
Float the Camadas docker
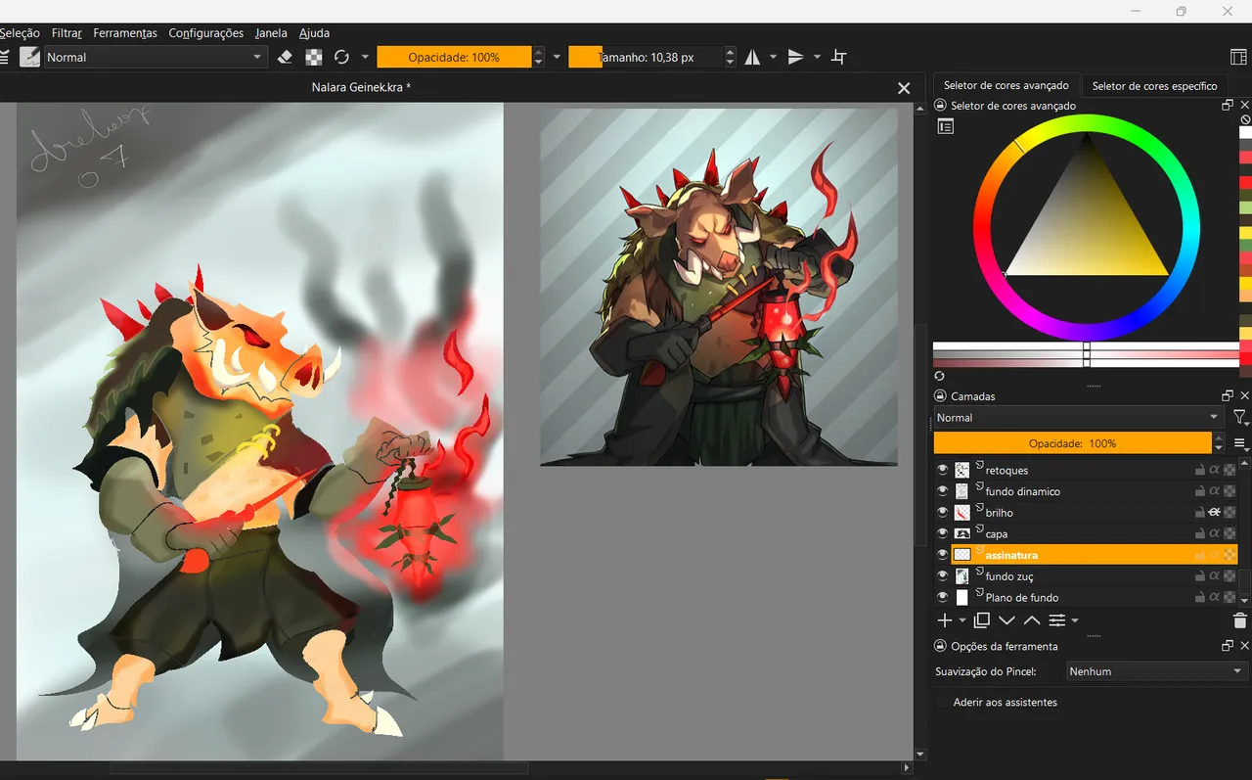point(1228,396)
